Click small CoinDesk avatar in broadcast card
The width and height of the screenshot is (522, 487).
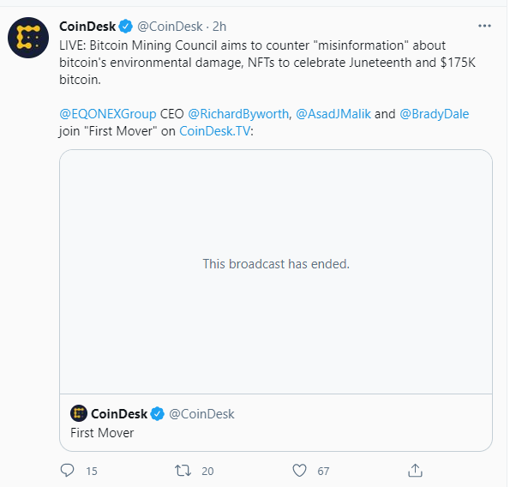[x=79, y=414]
